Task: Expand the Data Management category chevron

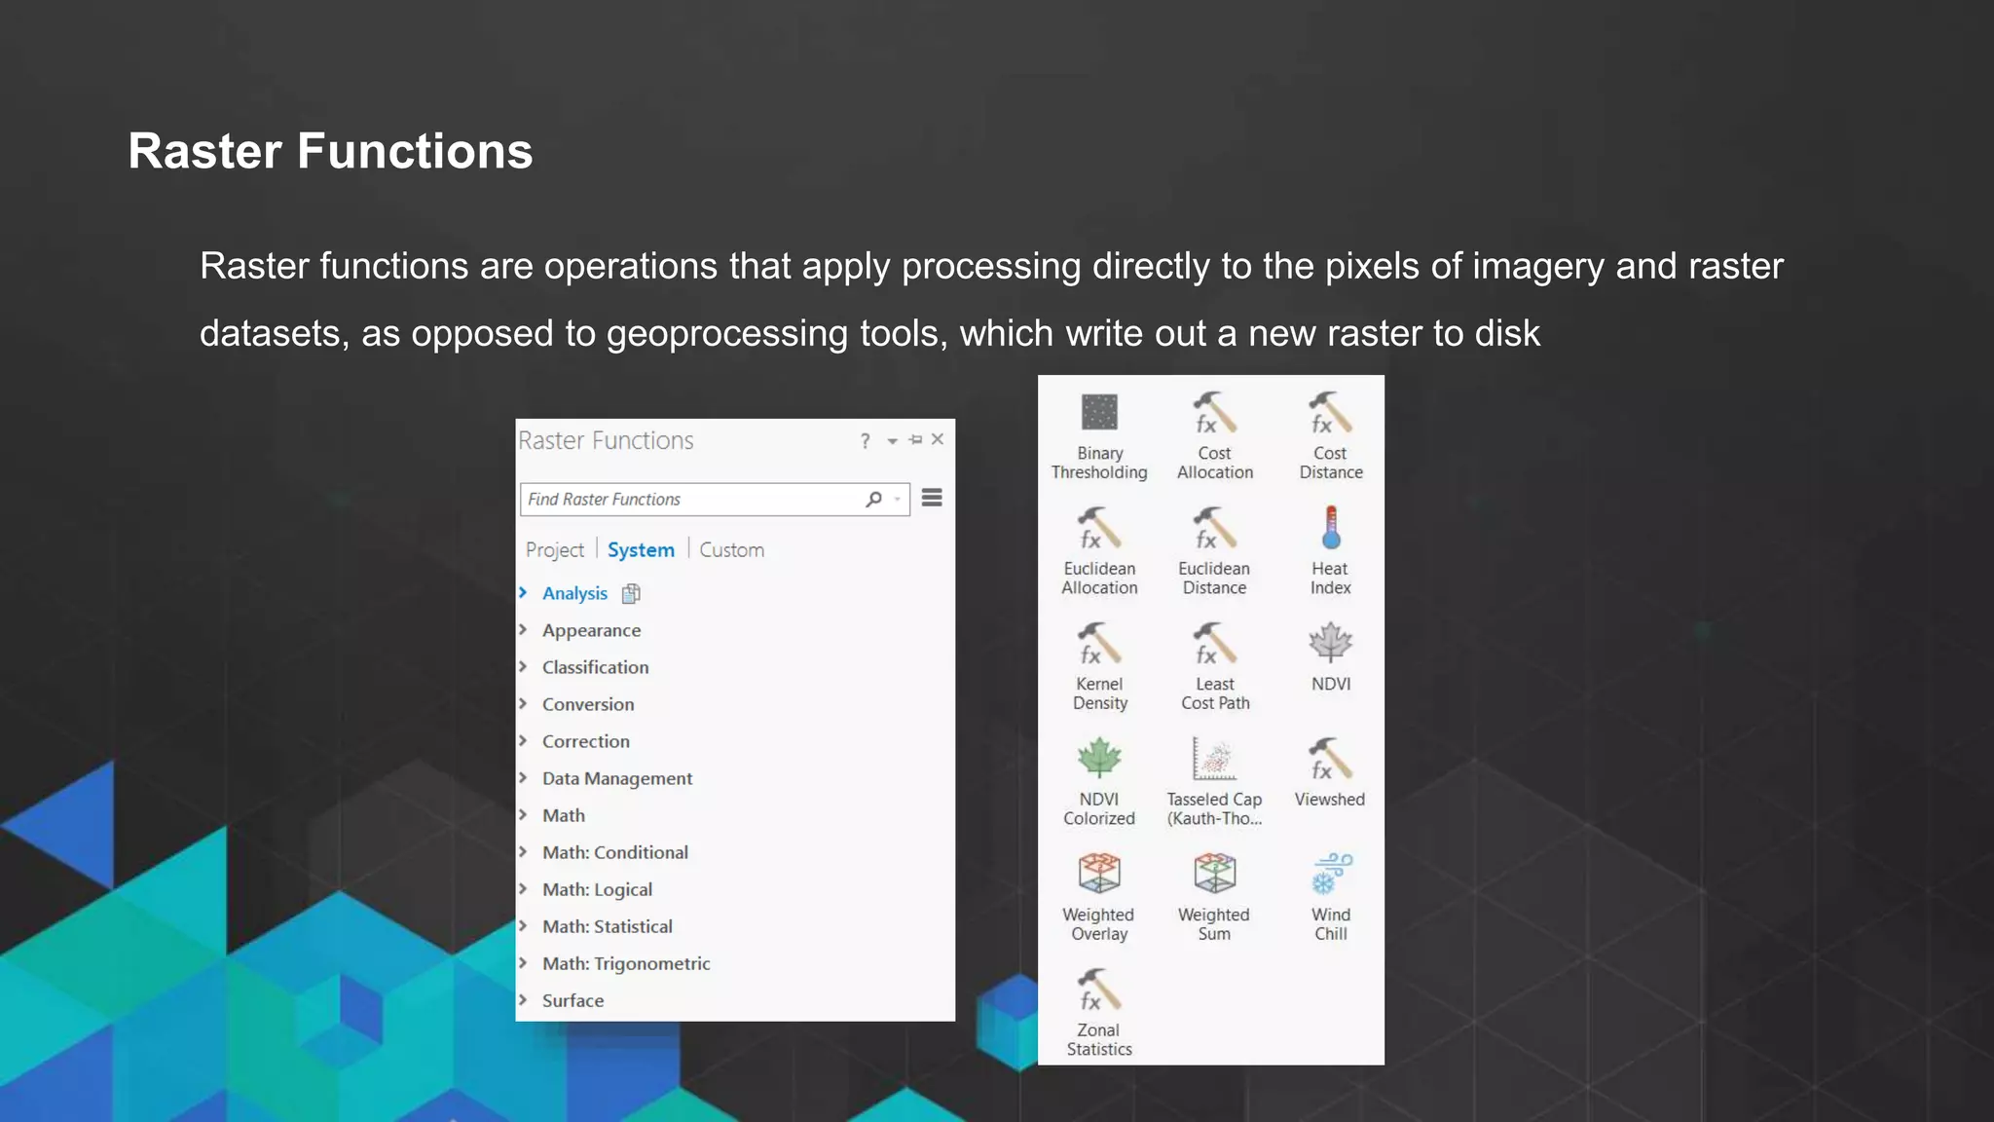Action: pos(523,777)
